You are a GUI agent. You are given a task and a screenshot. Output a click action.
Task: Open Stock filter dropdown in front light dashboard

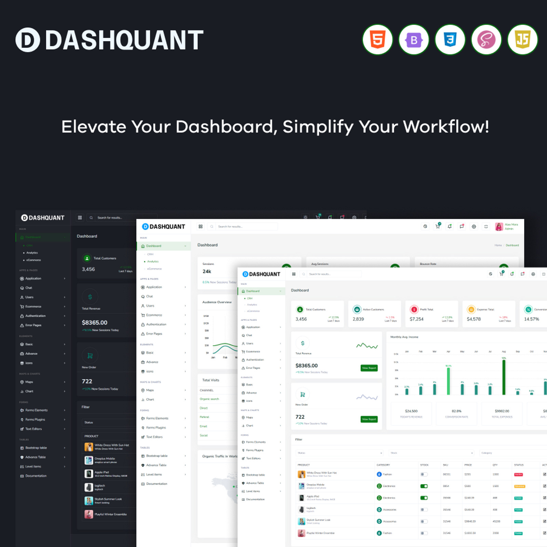point(432,453)
